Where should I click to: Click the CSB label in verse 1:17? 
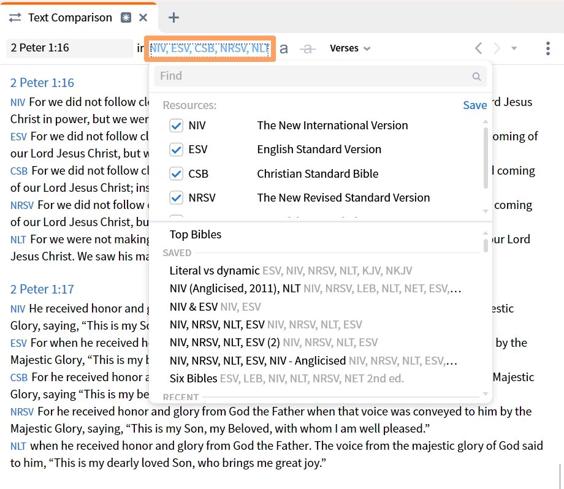point(19,377)
